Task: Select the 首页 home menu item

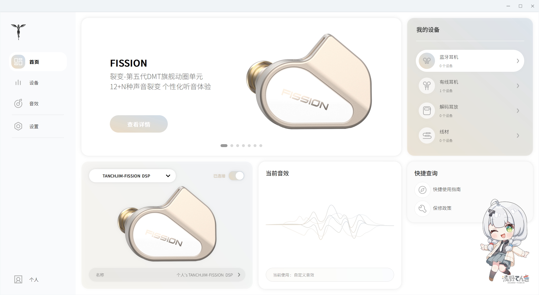Action: tap(38, 62)
